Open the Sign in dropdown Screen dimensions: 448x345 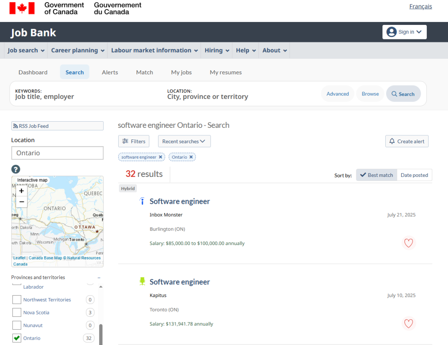pos(404,32)
